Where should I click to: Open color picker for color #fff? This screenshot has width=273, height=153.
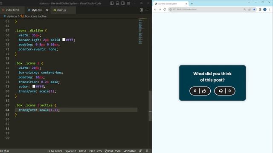(x=34, y=86)
